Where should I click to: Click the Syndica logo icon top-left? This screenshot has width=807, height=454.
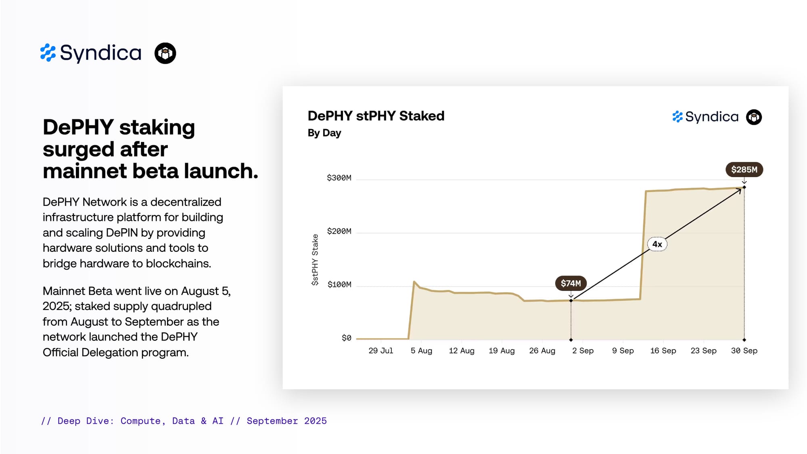48,53
